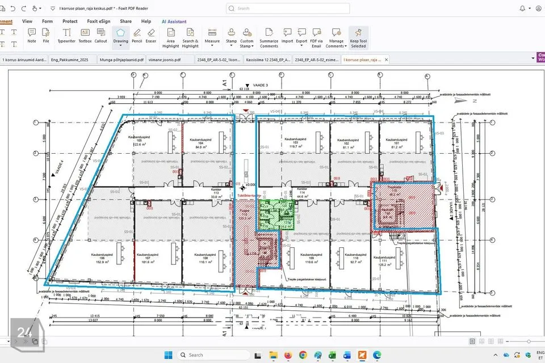Activate the Textbox tool
This screenshot has width=545, height=363.
click(x=85, y=36)
